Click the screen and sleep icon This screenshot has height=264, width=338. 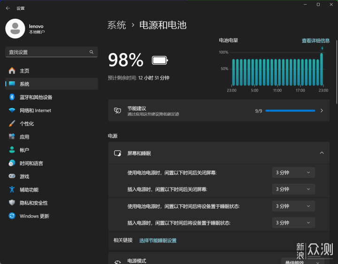pos(117,153)
